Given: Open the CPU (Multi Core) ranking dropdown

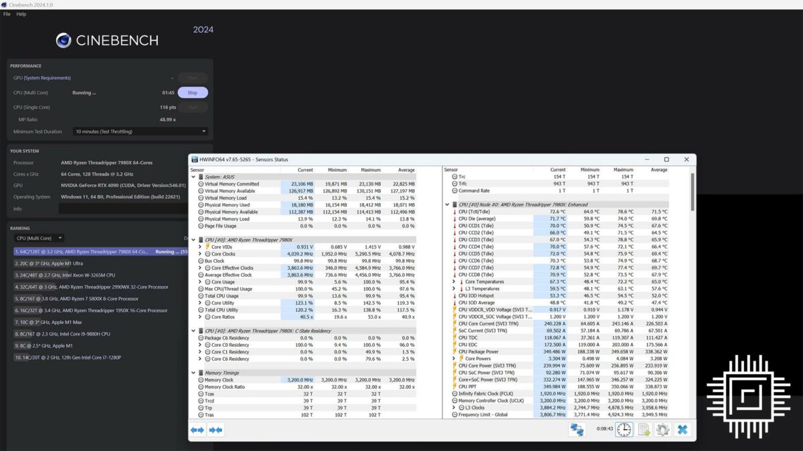Looking at the screenshot, I should click(x=39, y=238).
